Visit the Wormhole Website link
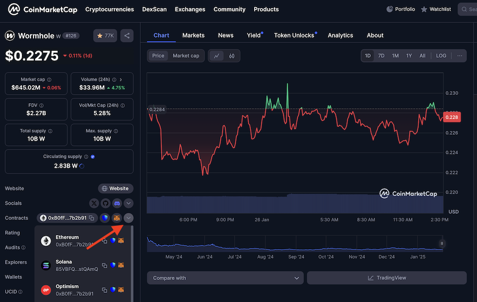The image size is (477, 302). click(115, 188)
